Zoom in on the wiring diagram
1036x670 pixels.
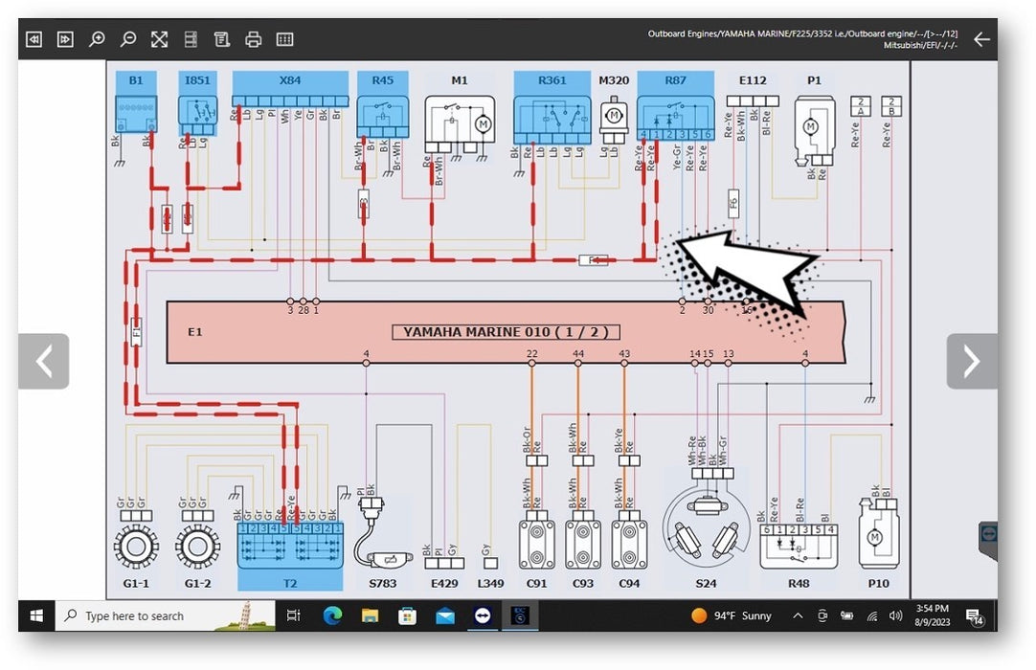(x=97, y=39)
